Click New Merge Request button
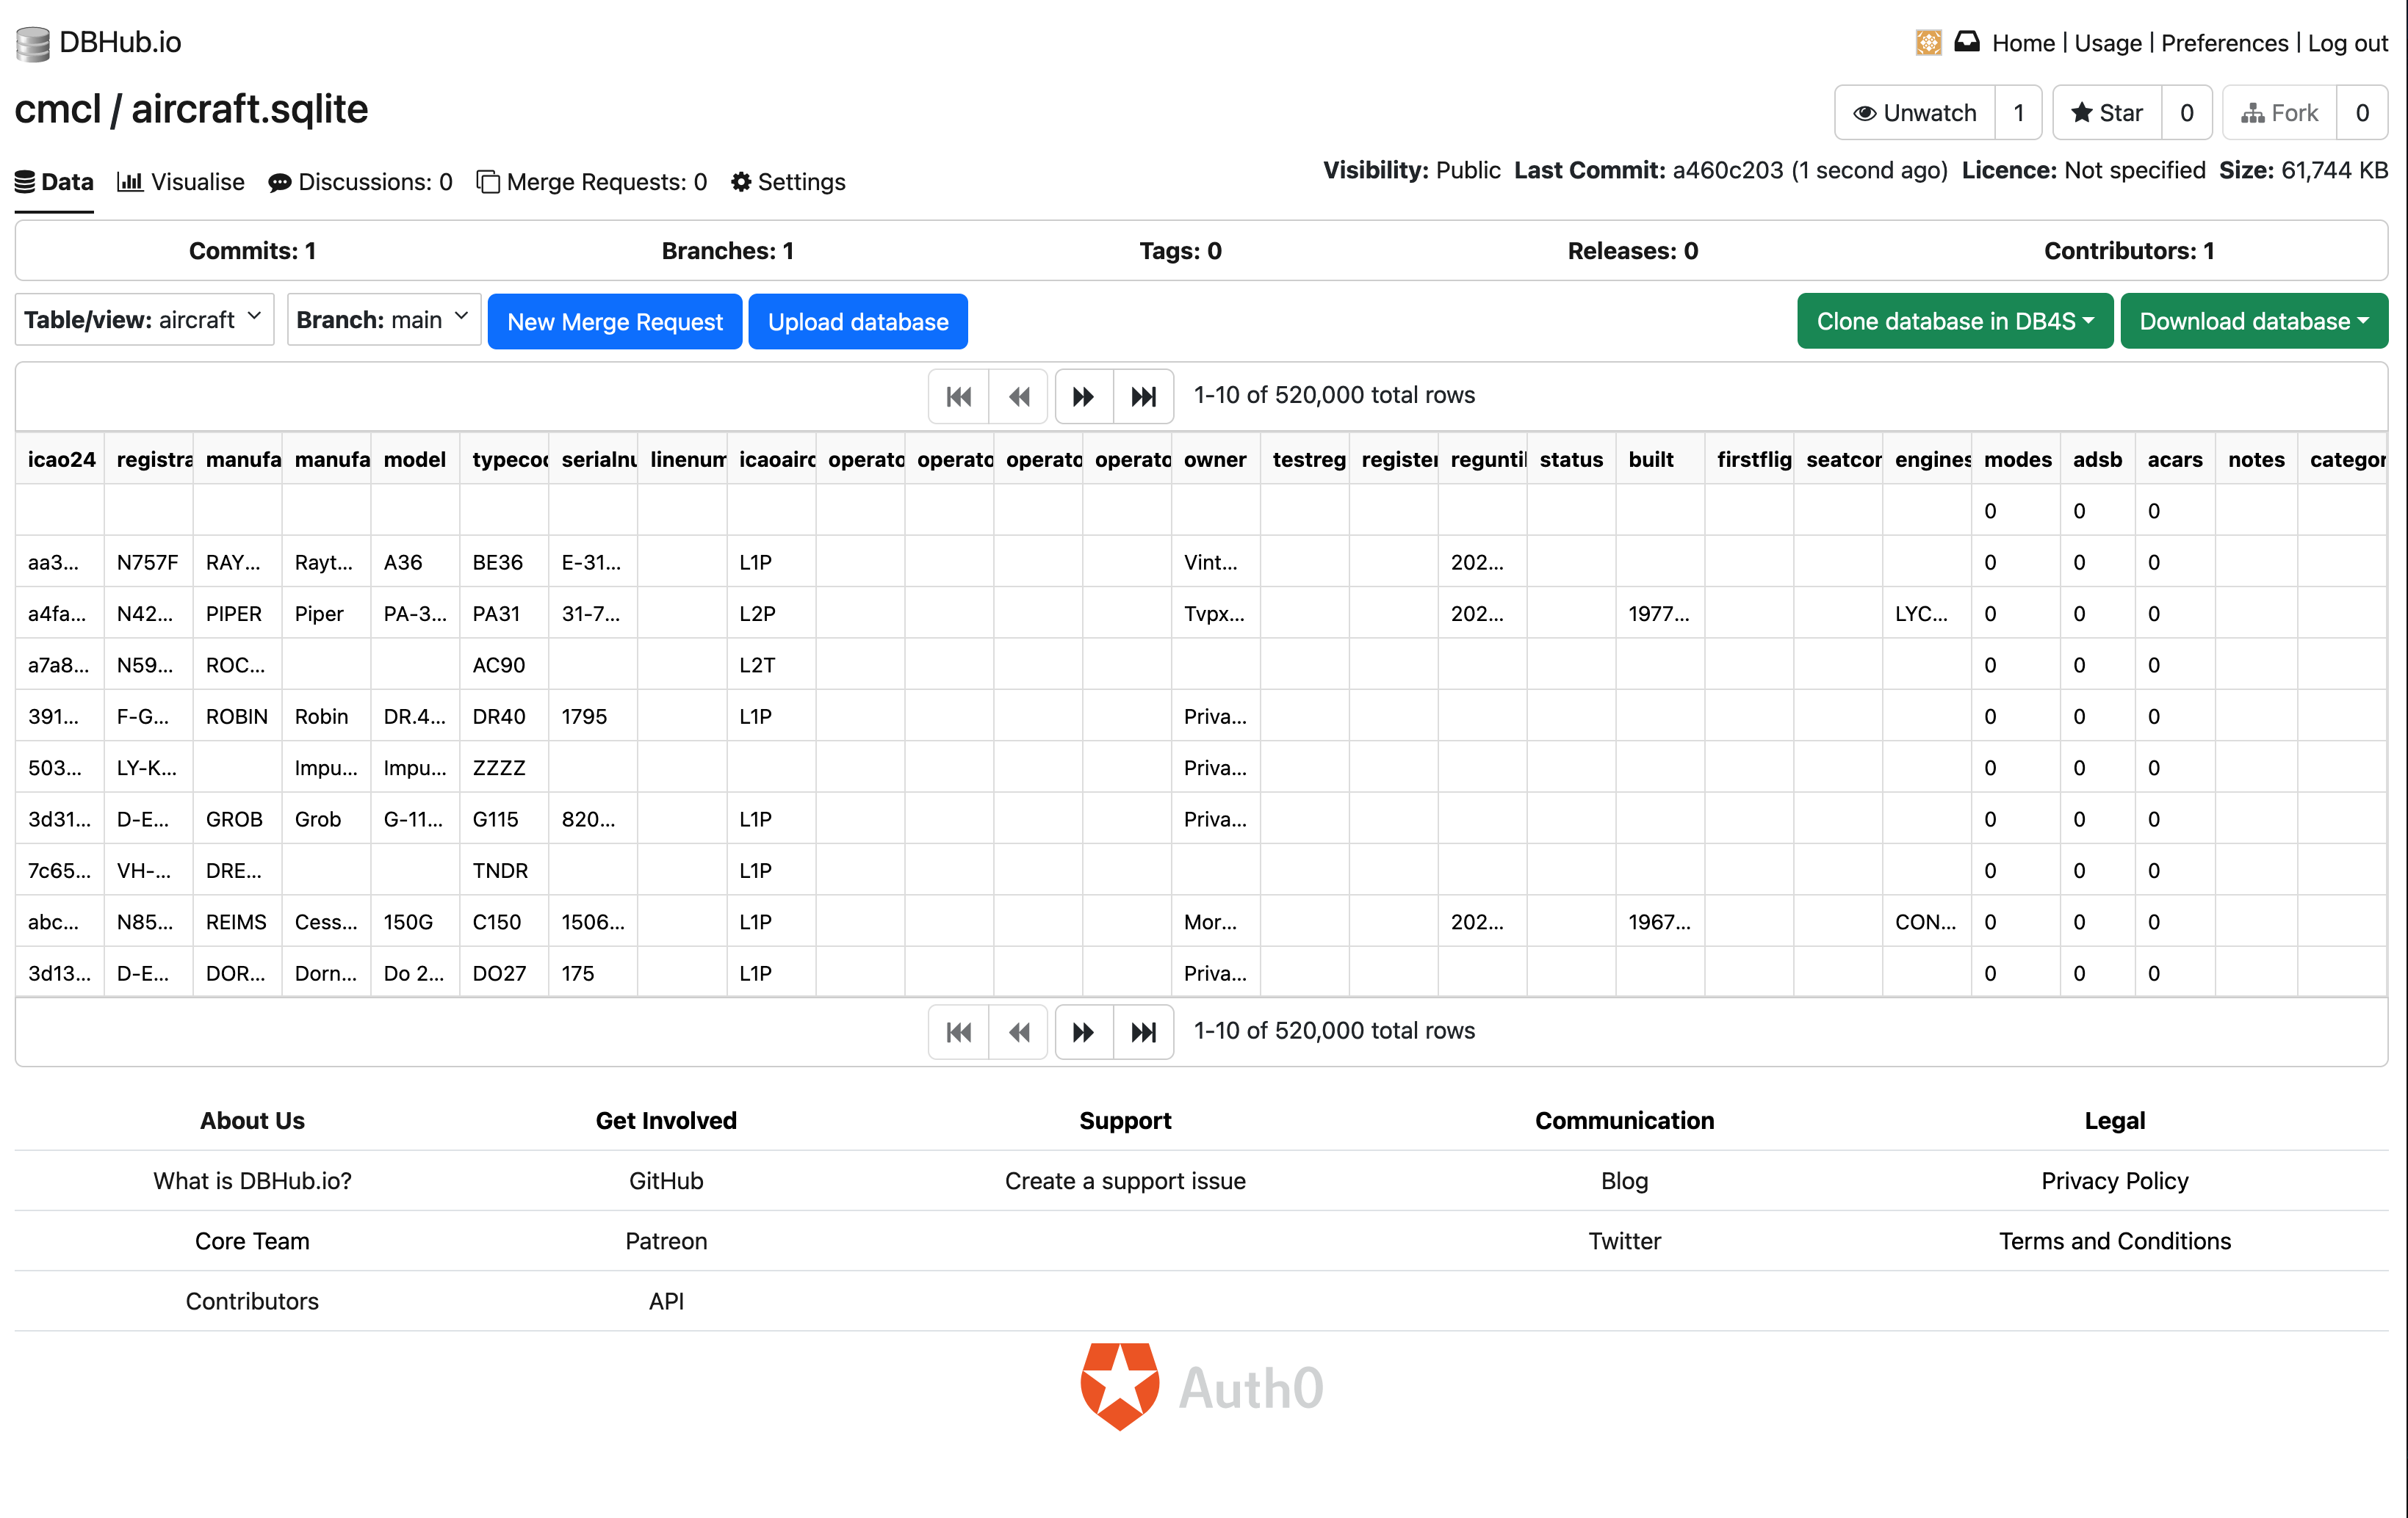The height and width of the screenshot is (1518, 2408). pyautogui.click(x=615, y=322)
